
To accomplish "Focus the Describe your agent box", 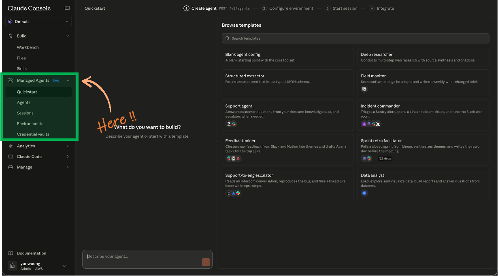I will click(147, 259).
